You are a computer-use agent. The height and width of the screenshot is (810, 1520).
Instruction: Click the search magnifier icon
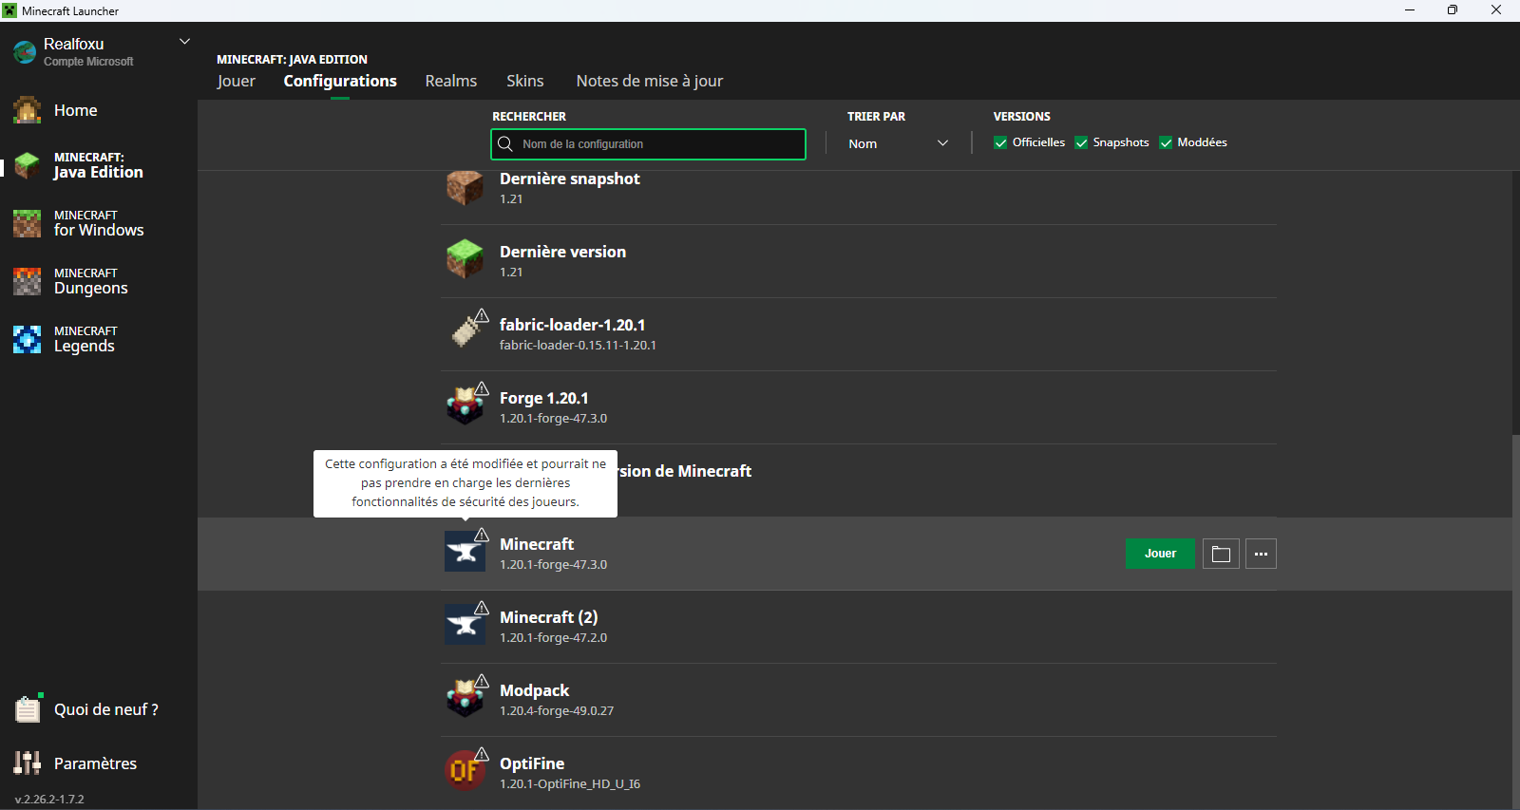tap(505, 144)
